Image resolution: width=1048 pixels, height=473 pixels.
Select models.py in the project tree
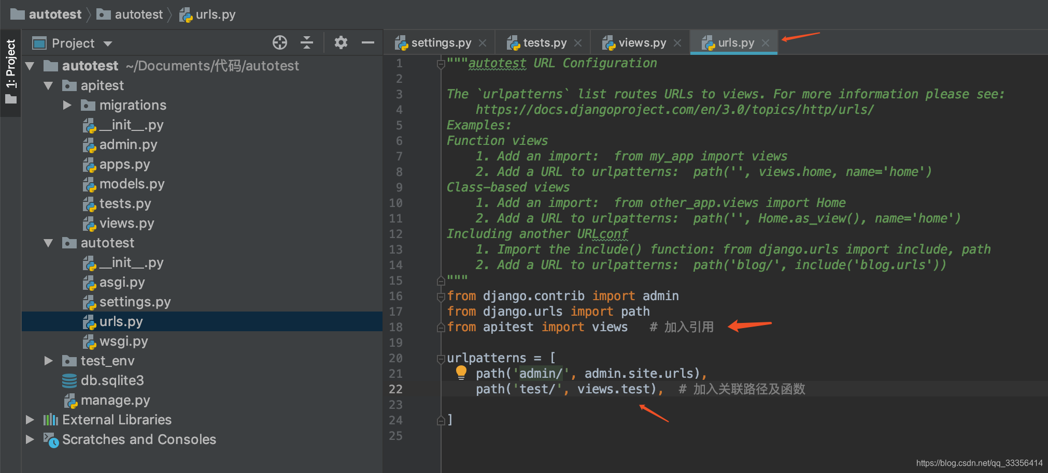tap(132, 184)
